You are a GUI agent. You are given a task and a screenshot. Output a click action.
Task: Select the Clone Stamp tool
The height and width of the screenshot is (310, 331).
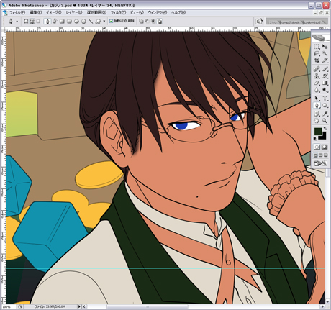point(317,76)
